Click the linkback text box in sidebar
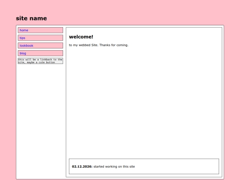Screen dimensions: 240x180 click(40, 61)
